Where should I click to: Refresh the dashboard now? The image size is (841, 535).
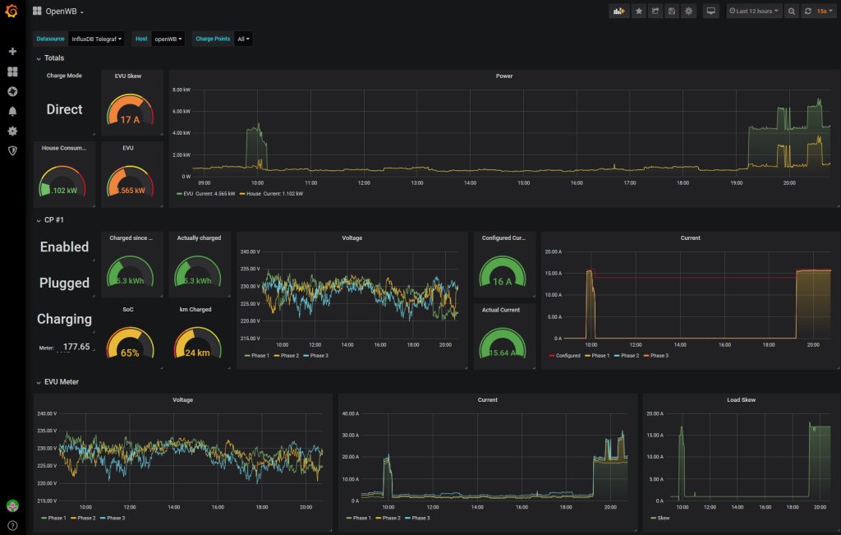tap(808, 11)
